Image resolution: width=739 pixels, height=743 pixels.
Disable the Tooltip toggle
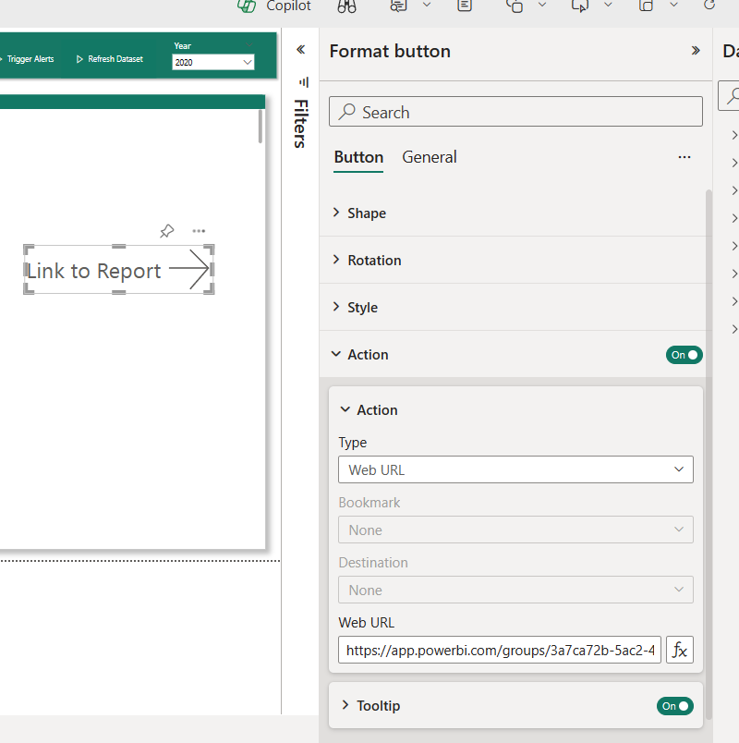(674, 705)
